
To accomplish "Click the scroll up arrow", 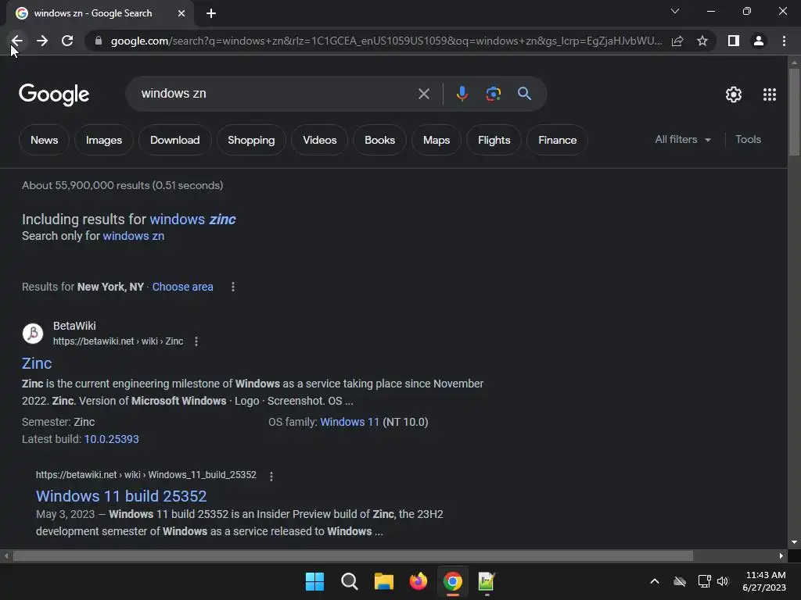I will click(x=794, y=62).
